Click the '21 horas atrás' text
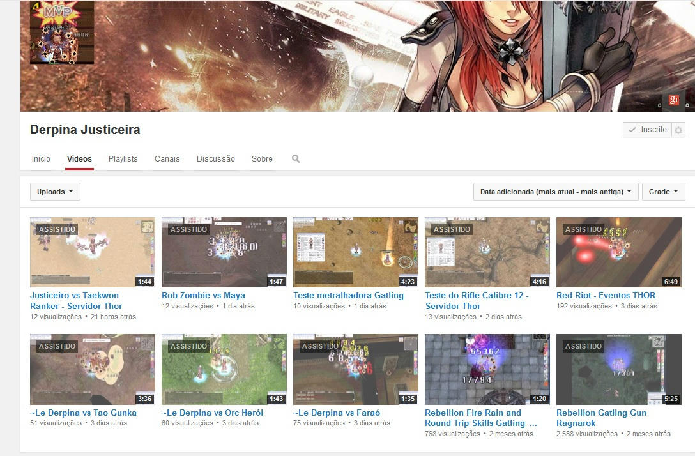This screenshot has height=456, width=695. (x=113, y=317)
